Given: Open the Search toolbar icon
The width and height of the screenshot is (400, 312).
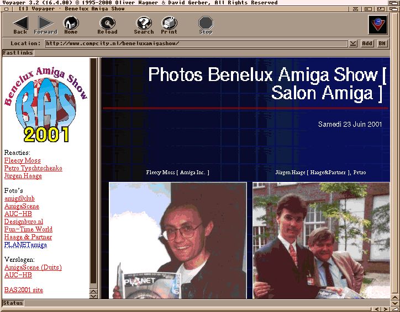Looking at the screenshot, I should [x=144, y=25].
